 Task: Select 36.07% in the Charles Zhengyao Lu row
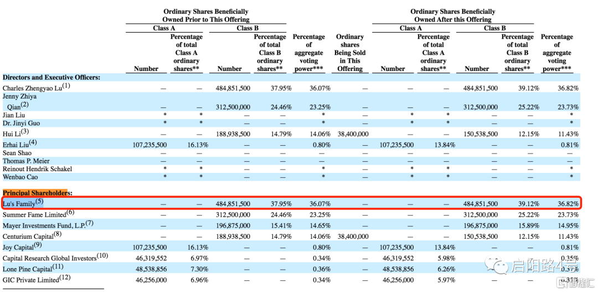pos(321,88)
